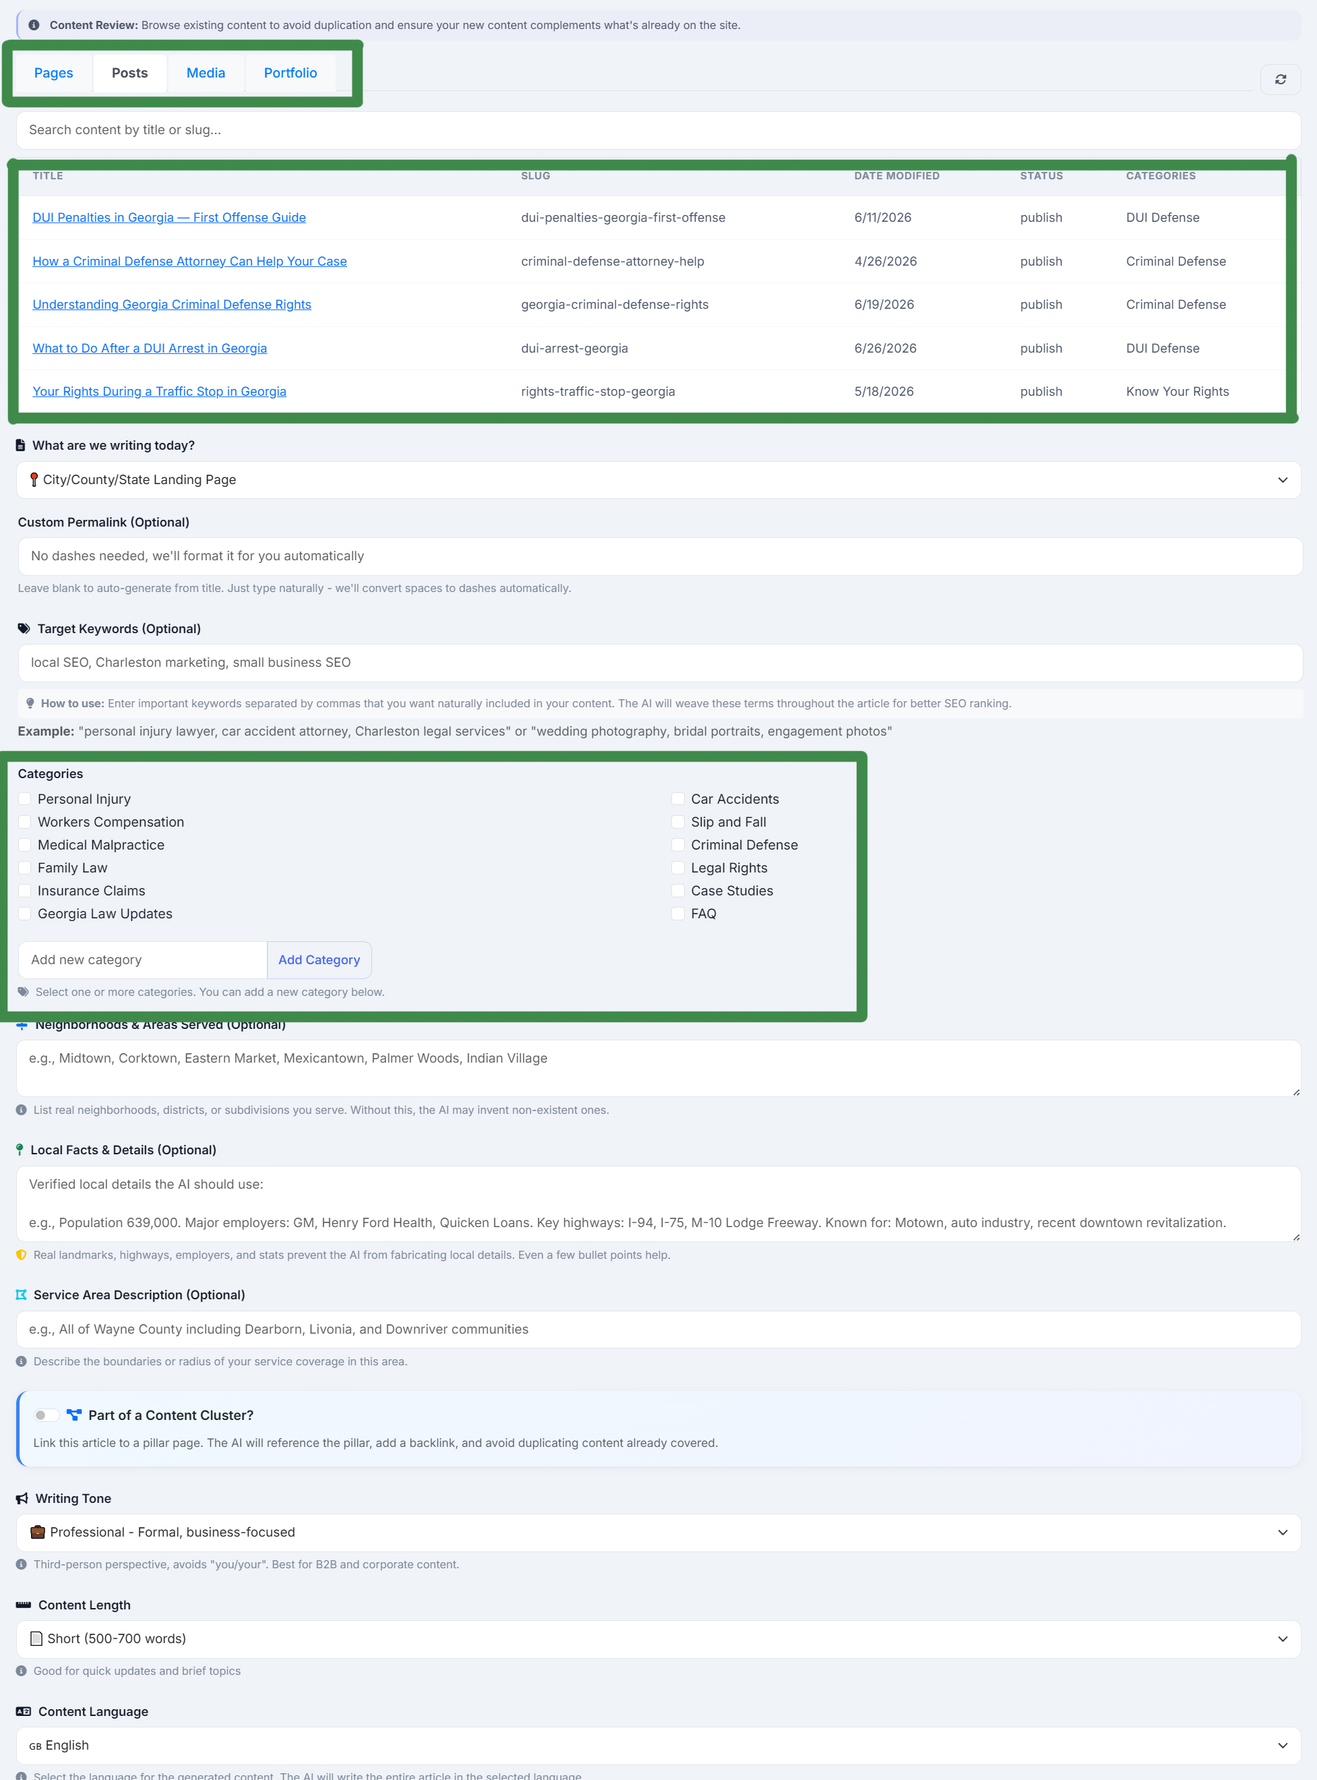Click the lightbulb icon next to How to use

pyautogui.click(x=30, y=703)
